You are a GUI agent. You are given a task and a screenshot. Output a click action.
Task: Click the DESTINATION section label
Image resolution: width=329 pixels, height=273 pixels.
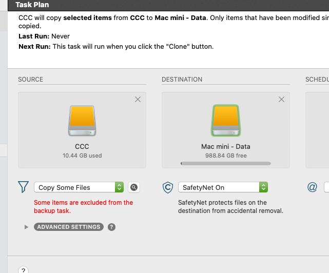[x=182, y=80]
